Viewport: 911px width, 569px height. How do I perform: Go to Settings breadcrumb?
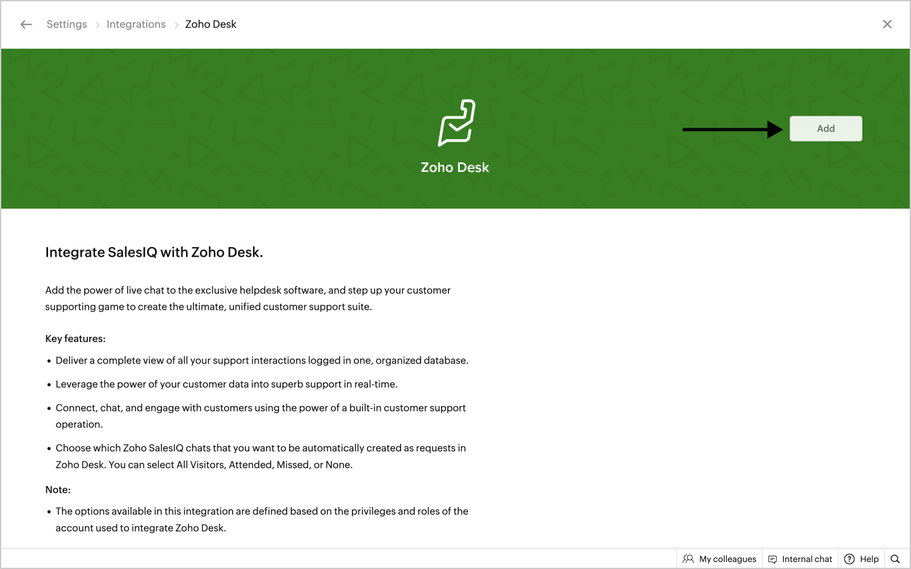click(x=66, y=24)
